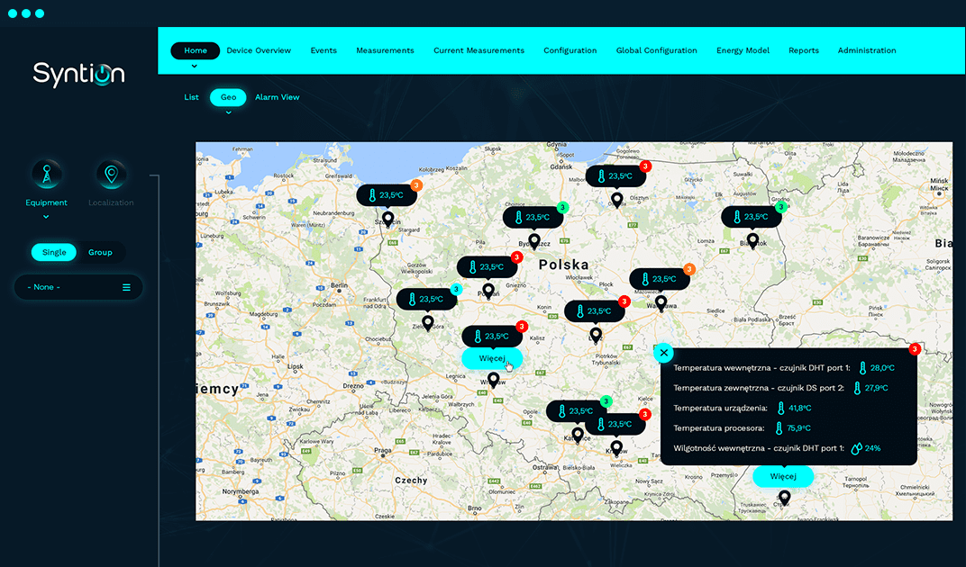Click green badge on Bydgoszcz temperature bubble

click(x=562, y=208)
